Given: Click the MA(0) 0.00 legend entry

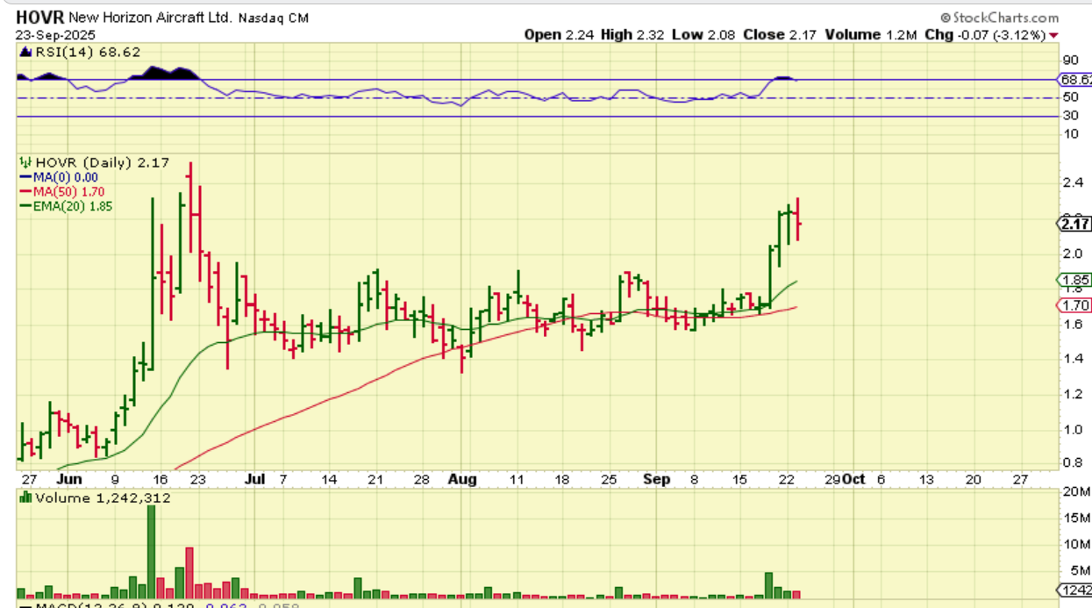Looking at the screenshot, I should [x=66, y=177].
